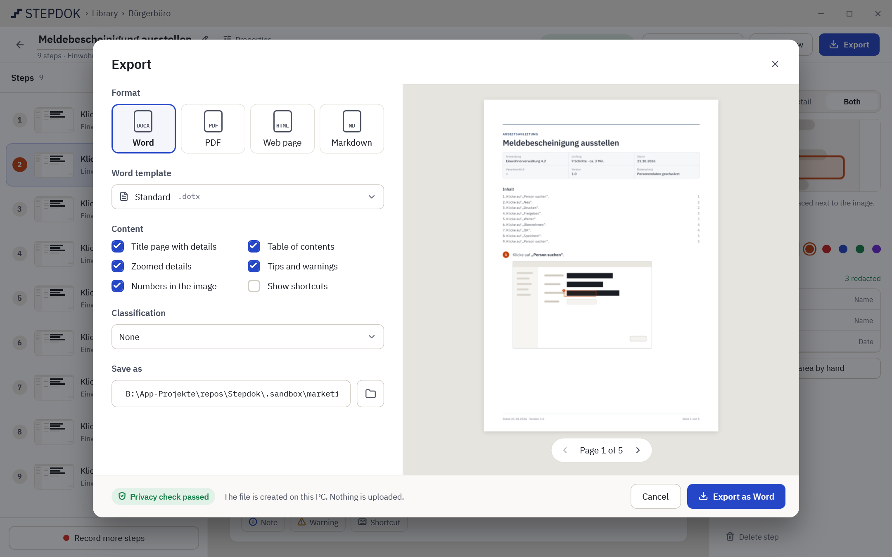
Task: Click the Warning chip
Action: click(x=318, y=522)
